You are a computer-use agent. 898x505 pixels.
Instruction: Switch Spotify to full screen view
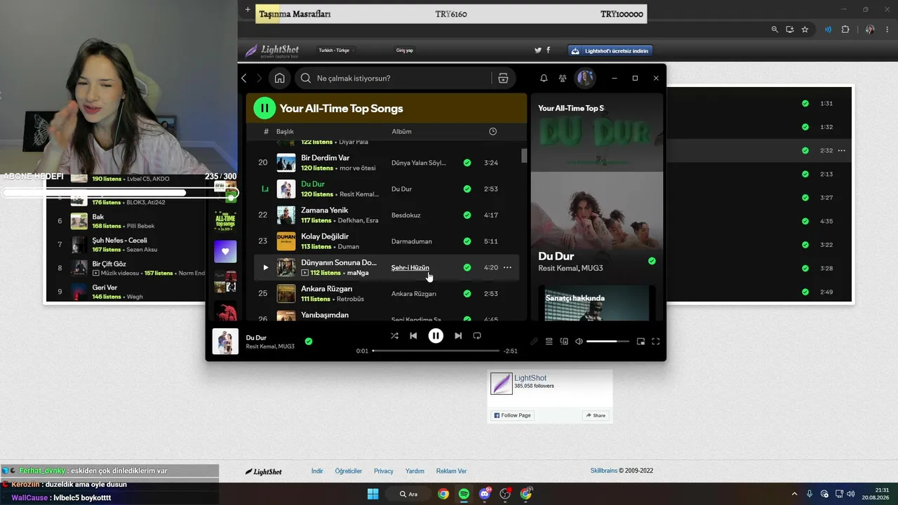(656, 342)
